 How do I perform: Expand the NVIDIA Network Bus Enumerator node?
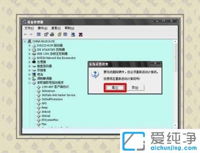(30, 58)
